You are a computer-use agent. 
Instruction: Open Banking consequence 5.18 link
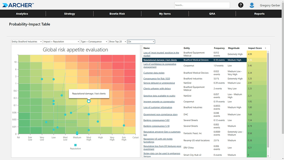156,126
